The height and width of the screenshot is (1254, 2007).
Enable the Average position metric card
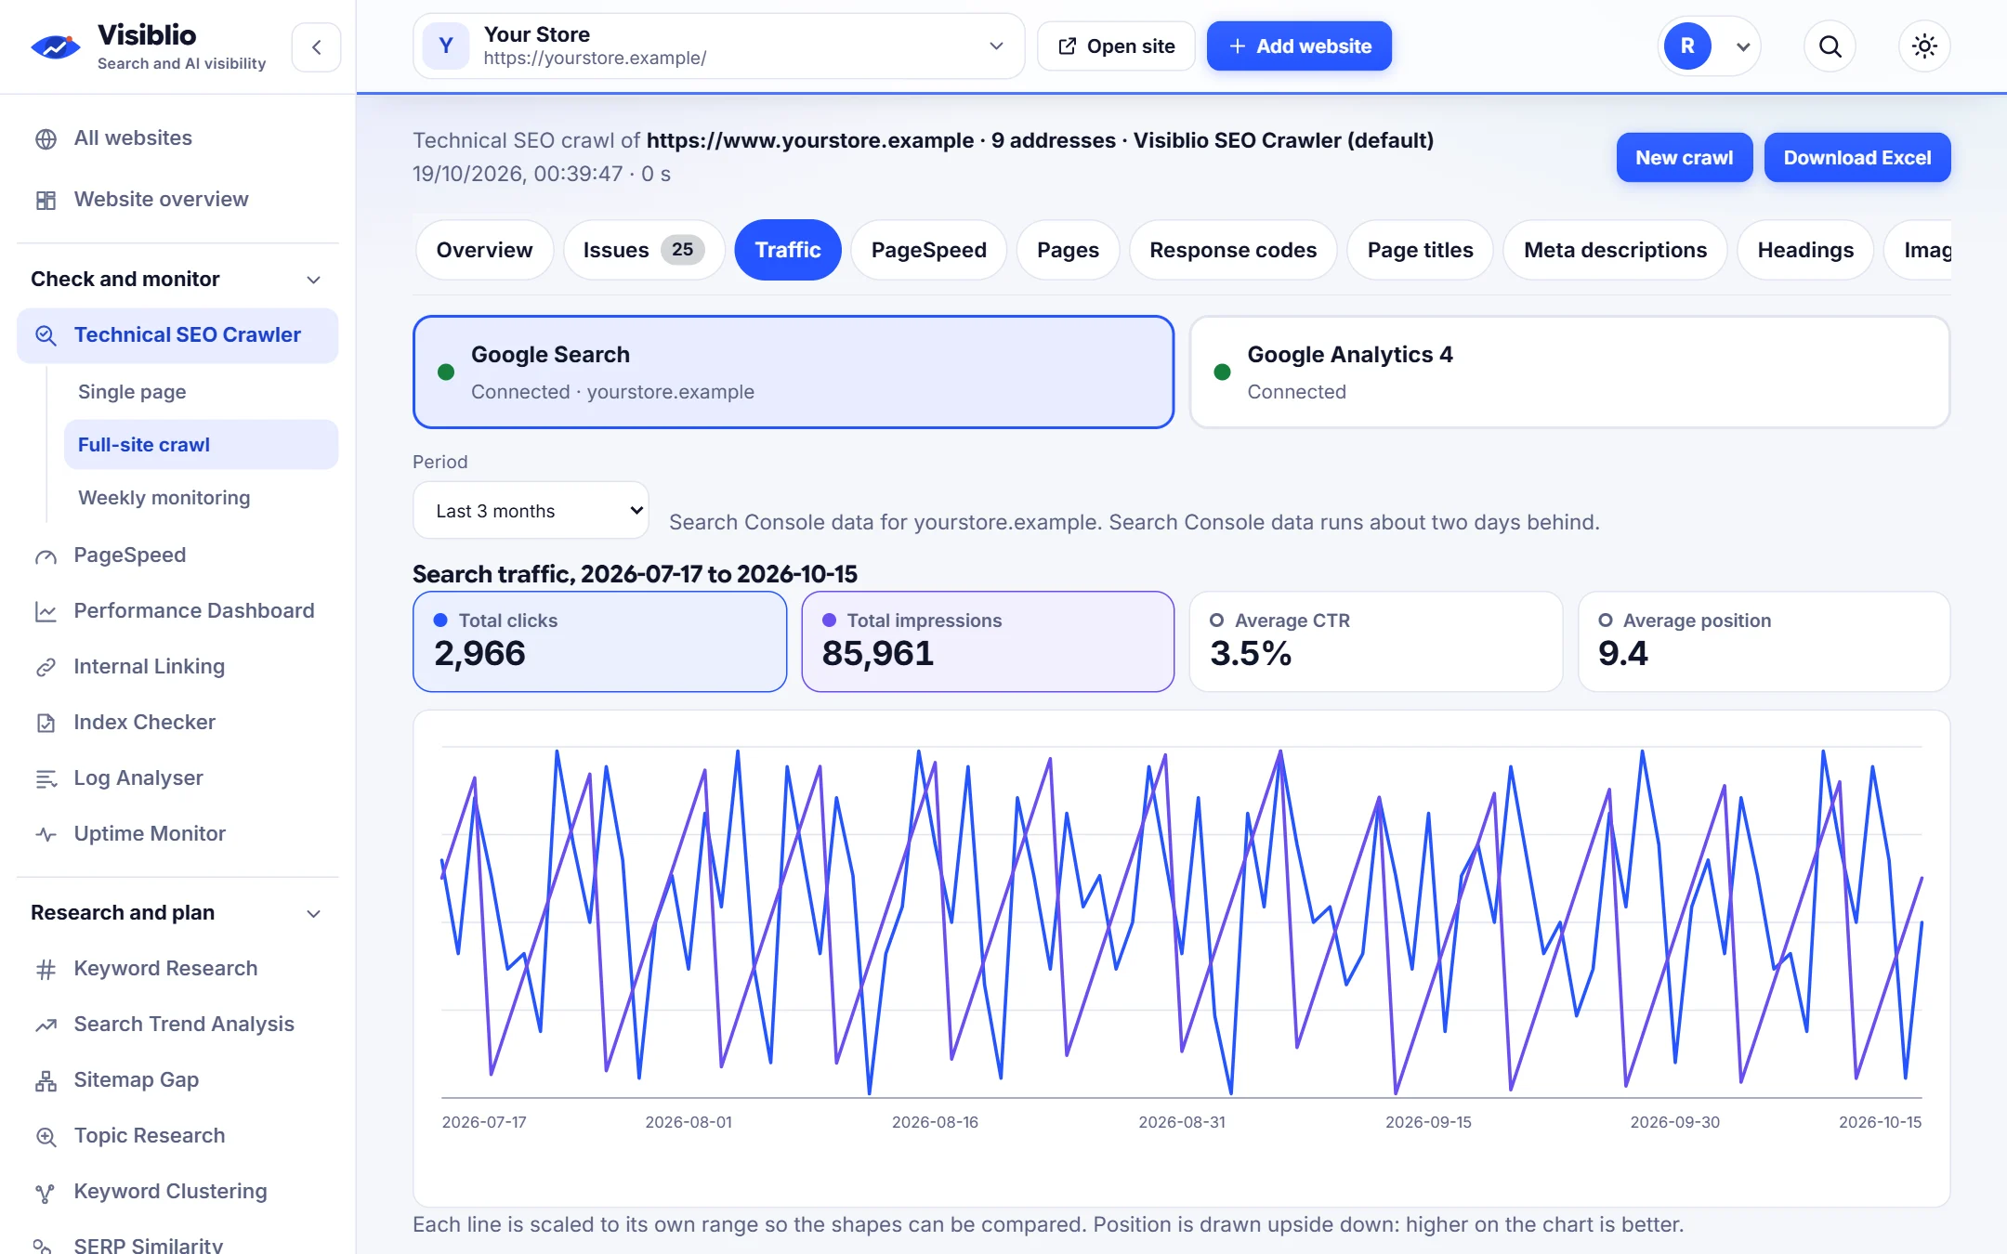tap(1764, 642)
